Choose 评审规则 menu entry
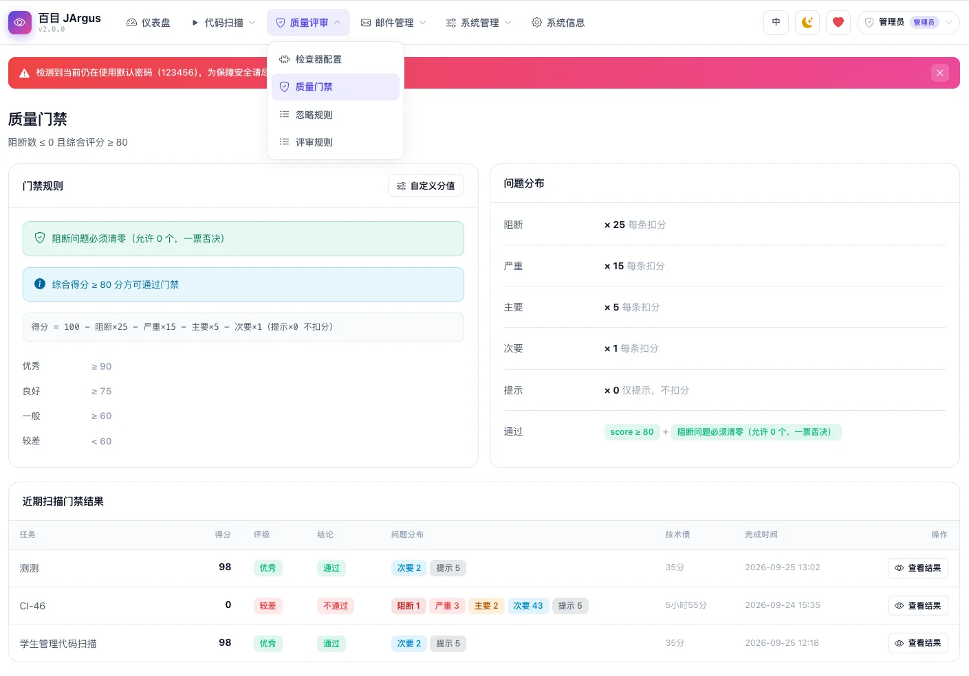Image resolution: width=969 pixels, height=676 pixels. pyautogui.click(x=336, y=142)
